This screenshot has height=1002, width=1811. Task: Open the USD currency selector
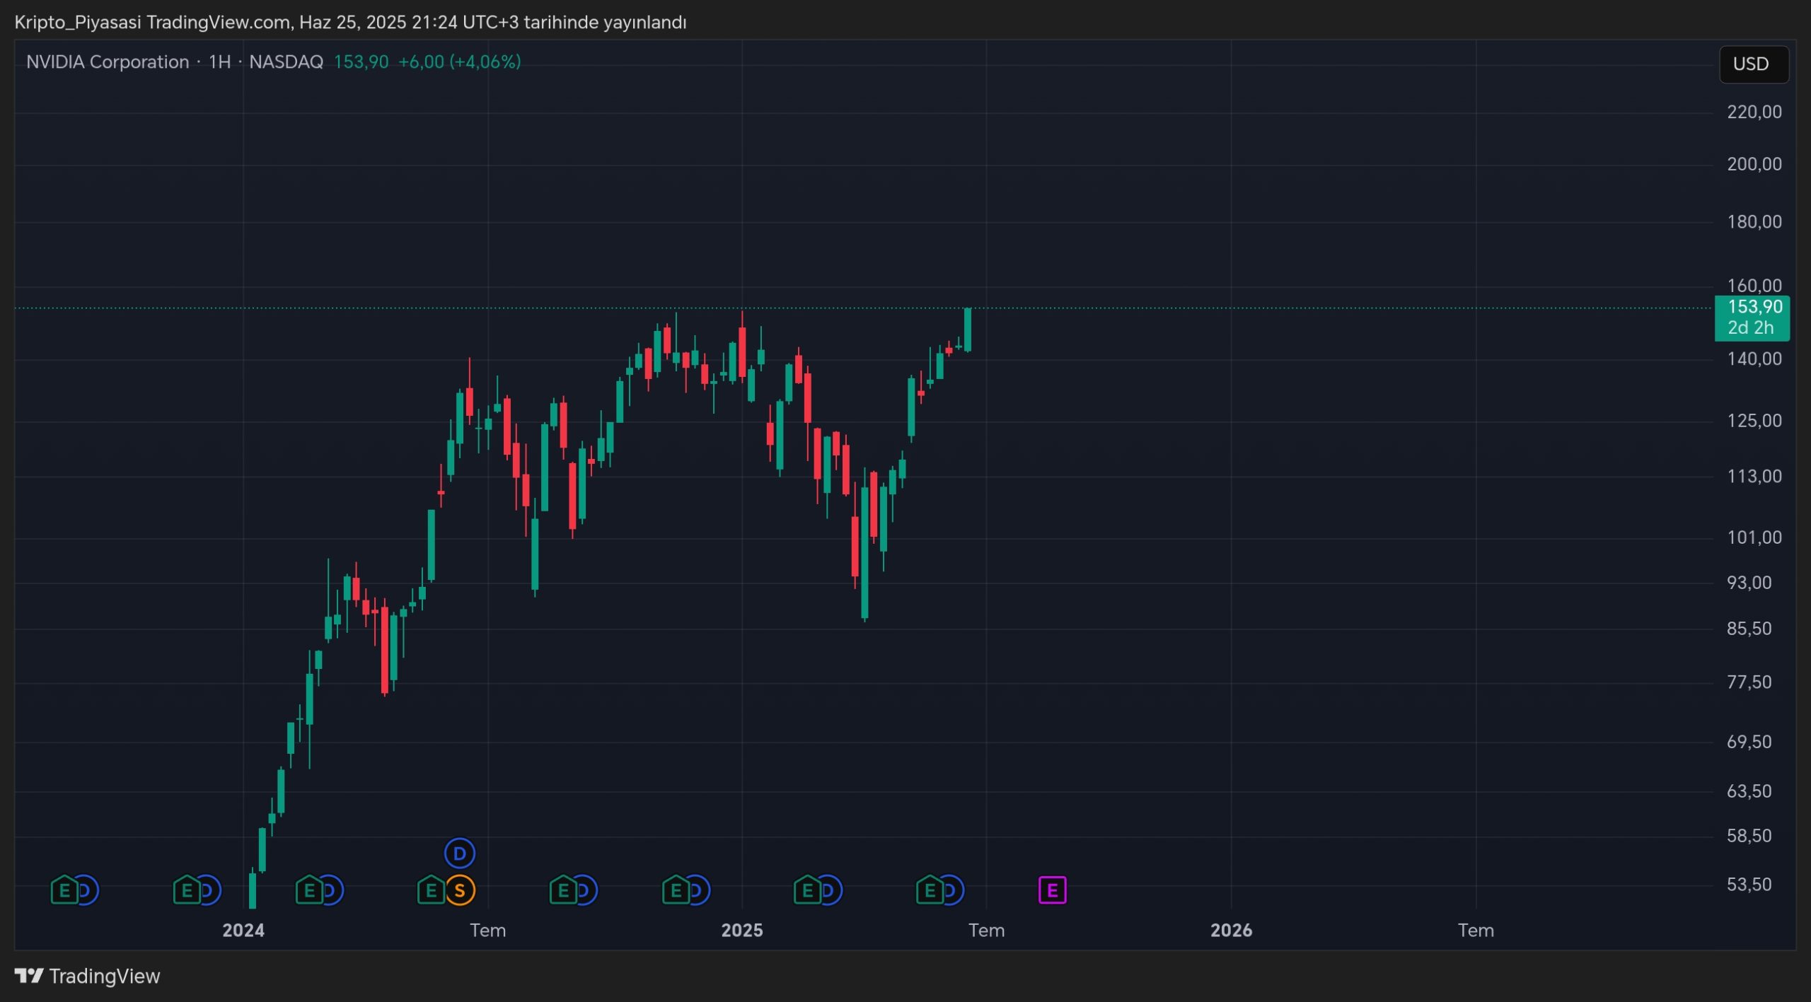[x=1752, y=64]
